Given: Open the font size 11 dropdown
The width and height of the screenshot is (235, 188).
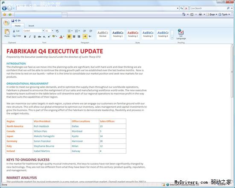Looking at the screenshot, I should pos(53,31).
